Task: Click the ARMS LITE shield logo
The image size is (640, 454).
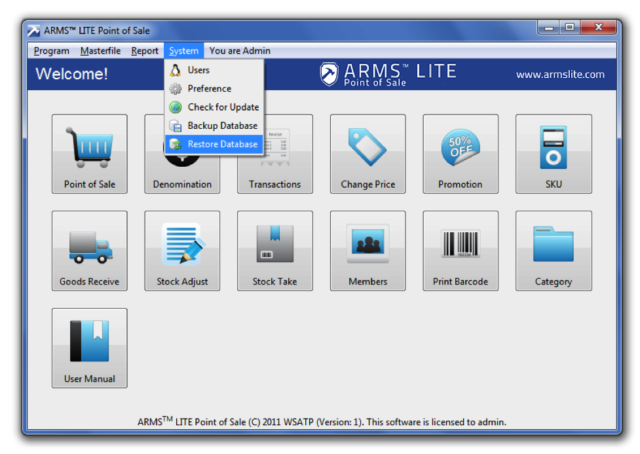Action: [x=327, y=73]
